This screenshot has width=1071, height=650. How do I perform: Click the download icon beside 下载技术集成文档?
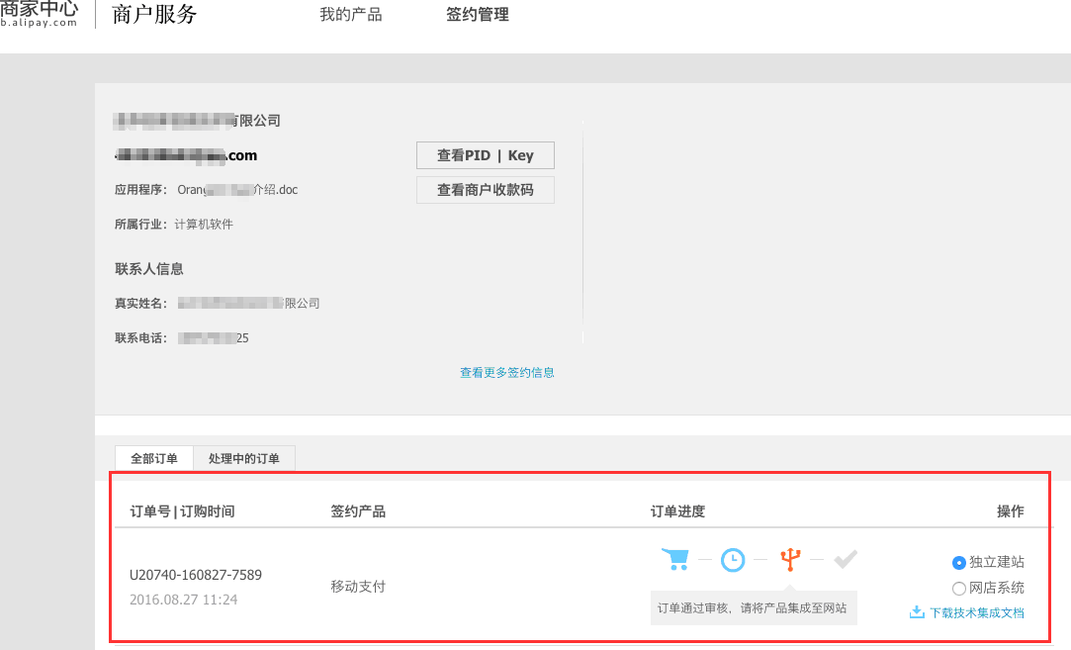(x=916, y=612)
